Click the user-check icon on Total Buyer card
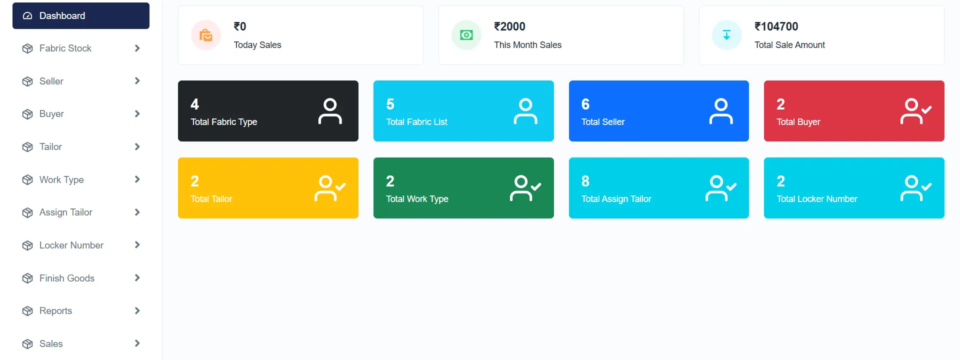960x360 pixels. pos(916,111)
